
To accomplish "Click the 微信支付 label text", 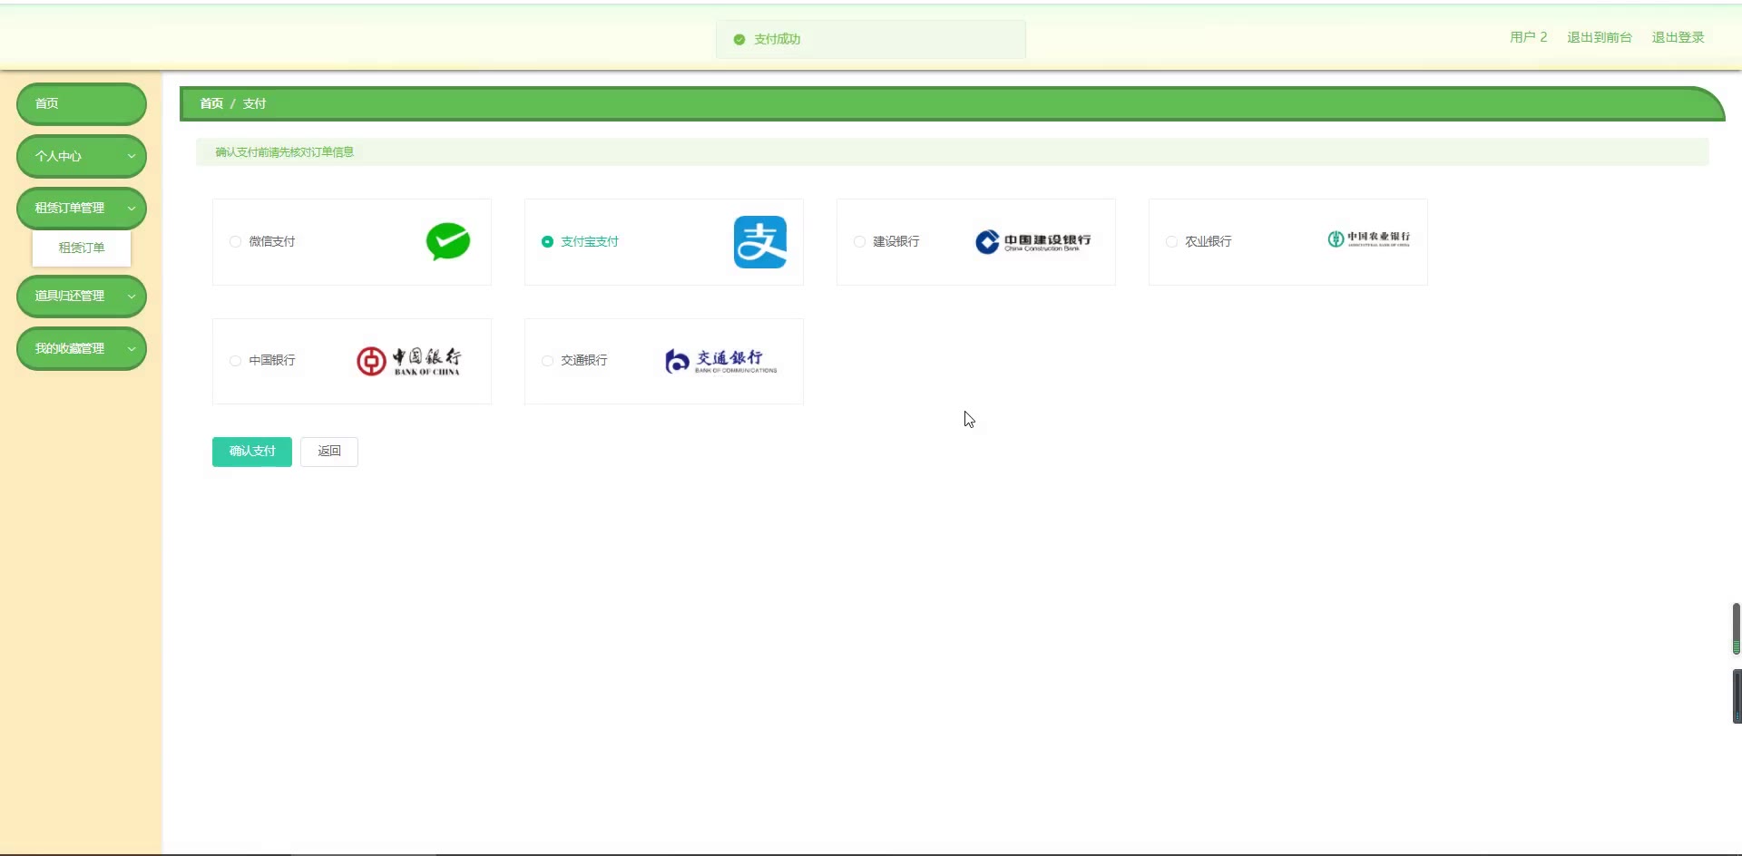I will (272, 241).
